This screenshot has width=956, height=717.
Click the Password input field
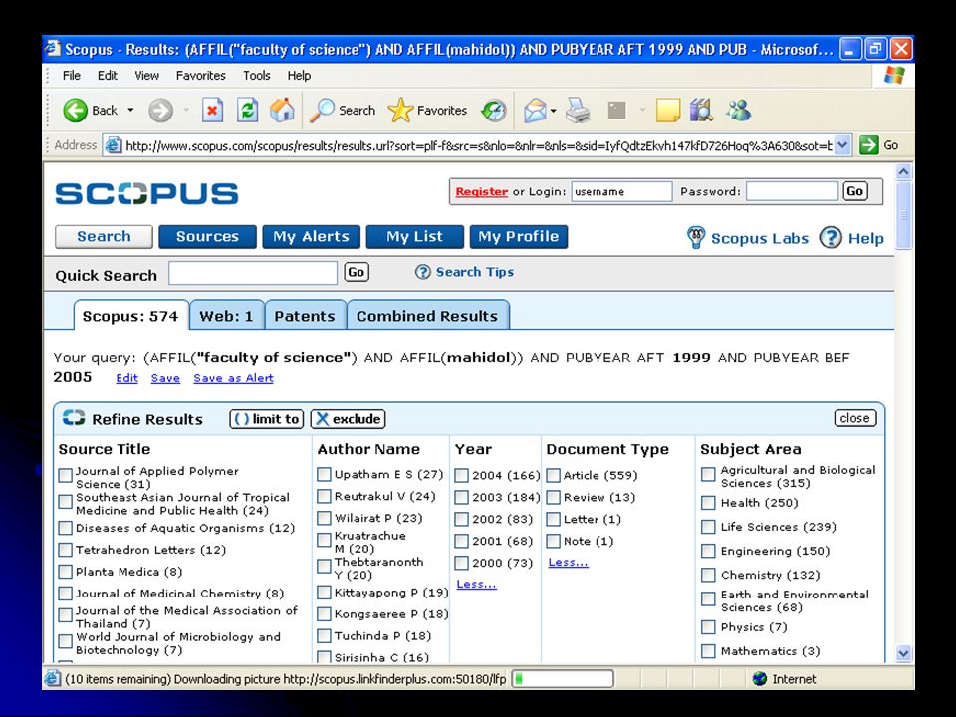tap(792, 191)
